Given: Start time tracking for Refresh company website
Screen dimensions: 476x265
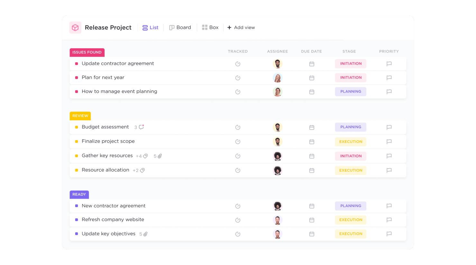Looking at the screenshot, I should 238,220.
